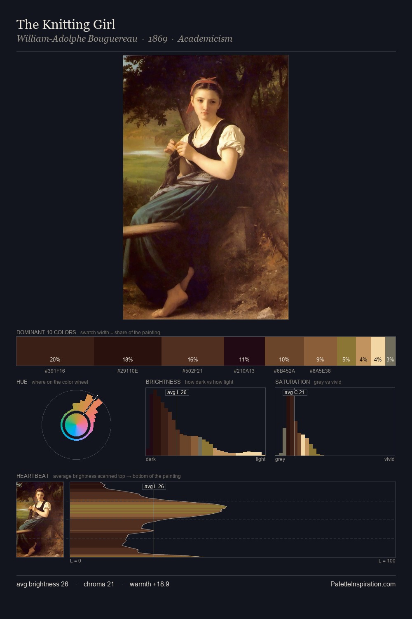
Task: Click the 'DOMINANT 10 COLORS' heading
Action: pyautogui.click(x=46, y=332)
